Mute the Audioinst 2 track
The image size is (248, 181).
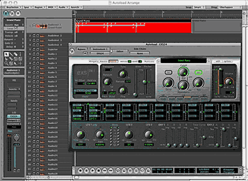point(34,36)
